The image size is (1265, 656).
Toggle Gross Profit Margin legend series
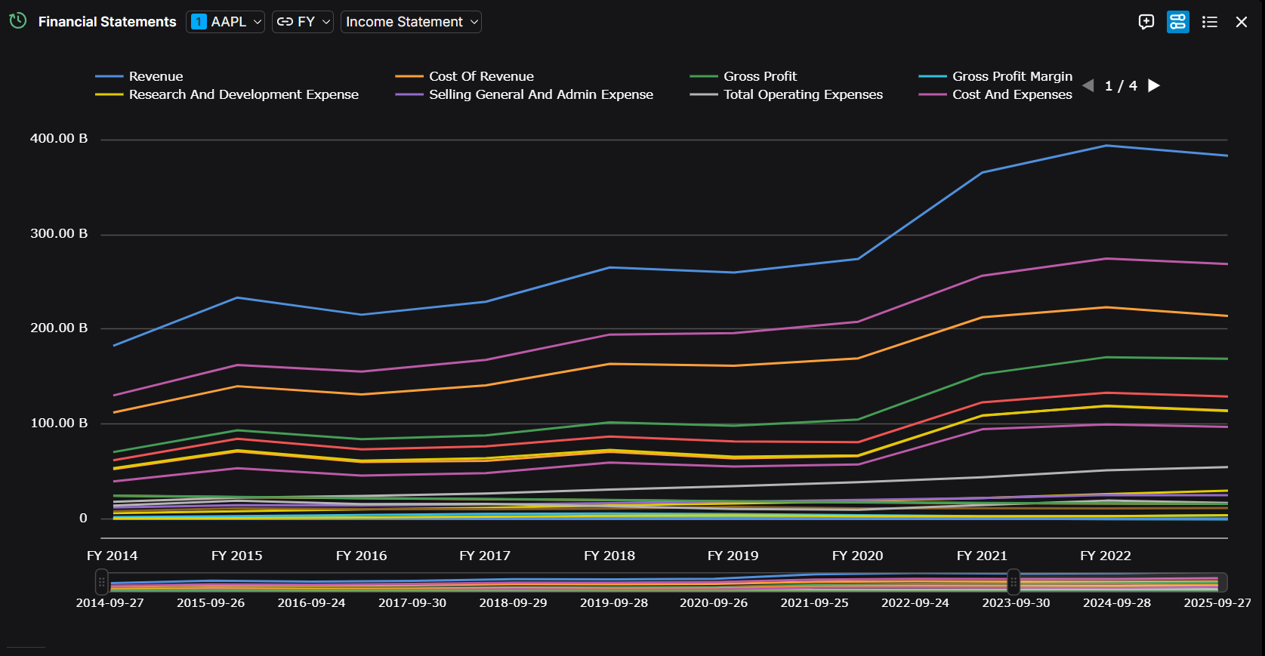click(x=995, y=76)
